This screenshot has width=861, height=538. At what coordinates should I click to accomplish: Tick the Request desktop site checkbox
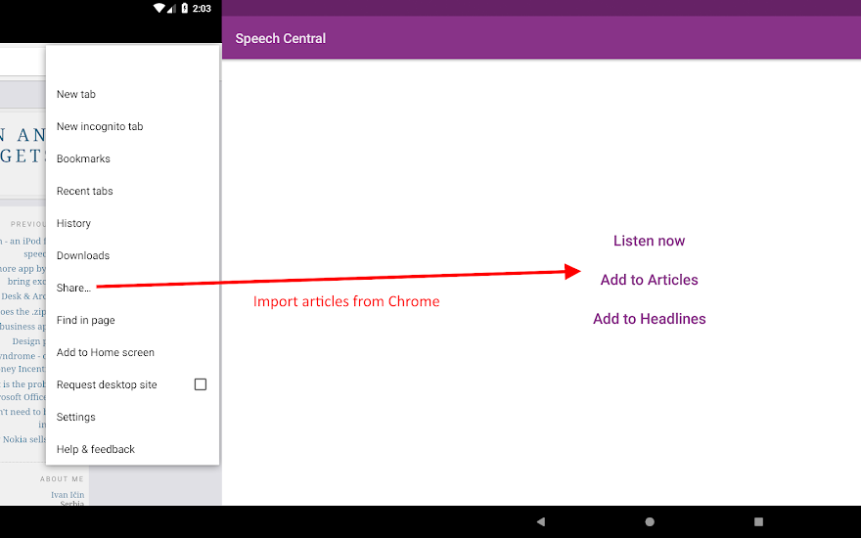[201, 384]
